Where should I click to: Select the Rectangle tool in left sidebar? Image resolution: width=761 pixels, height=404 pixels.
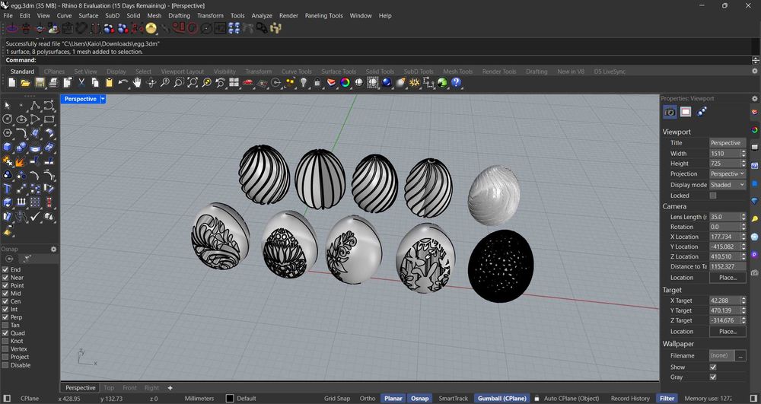[49, 119]
